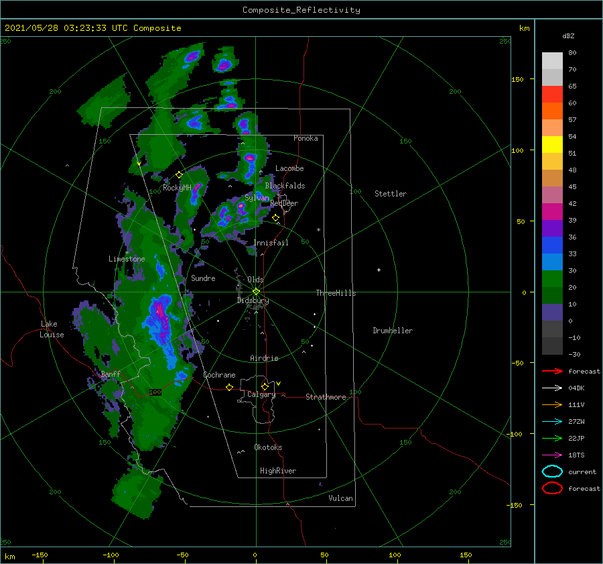Click the -150 tick on bottom axis

pos(40,555)
